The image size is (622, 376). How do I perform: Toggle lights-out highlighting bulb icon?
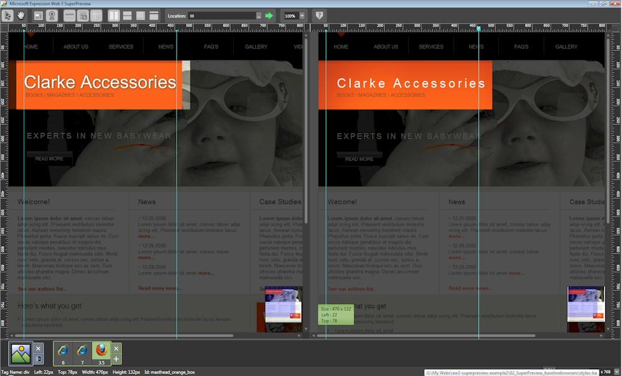point(52,16)
